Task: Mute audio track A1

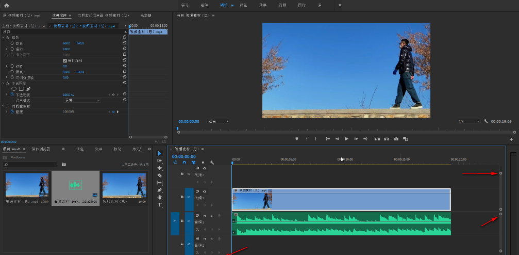Action: click(x=205, y=216)
